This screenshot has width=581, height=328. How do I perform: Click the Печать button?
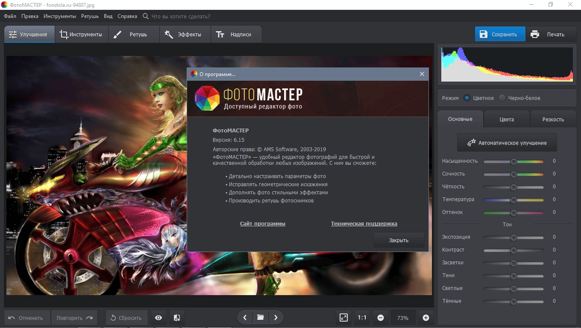tap(551, 34)
